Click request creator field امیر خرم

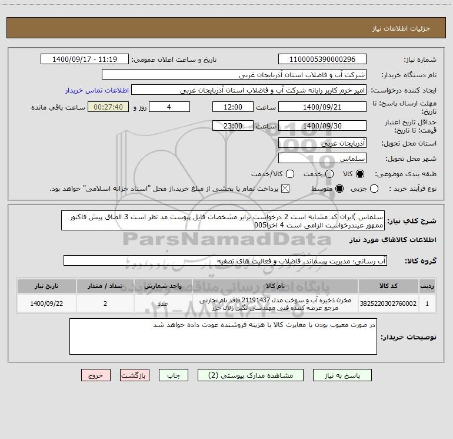click(249, 90)
